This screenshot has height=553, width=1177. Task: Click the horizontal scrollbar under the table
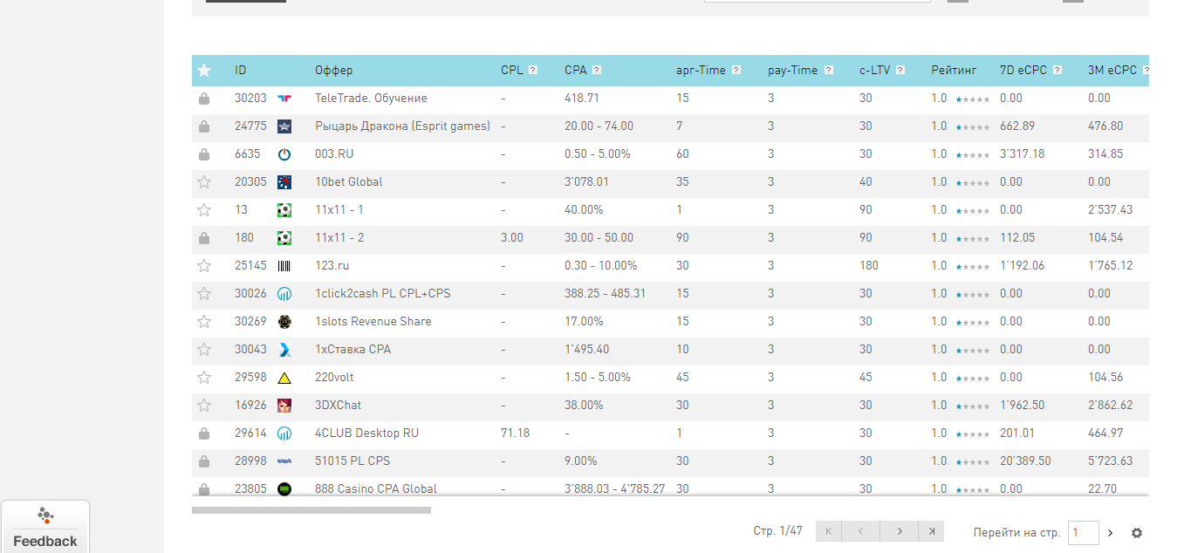pos(311,510)
